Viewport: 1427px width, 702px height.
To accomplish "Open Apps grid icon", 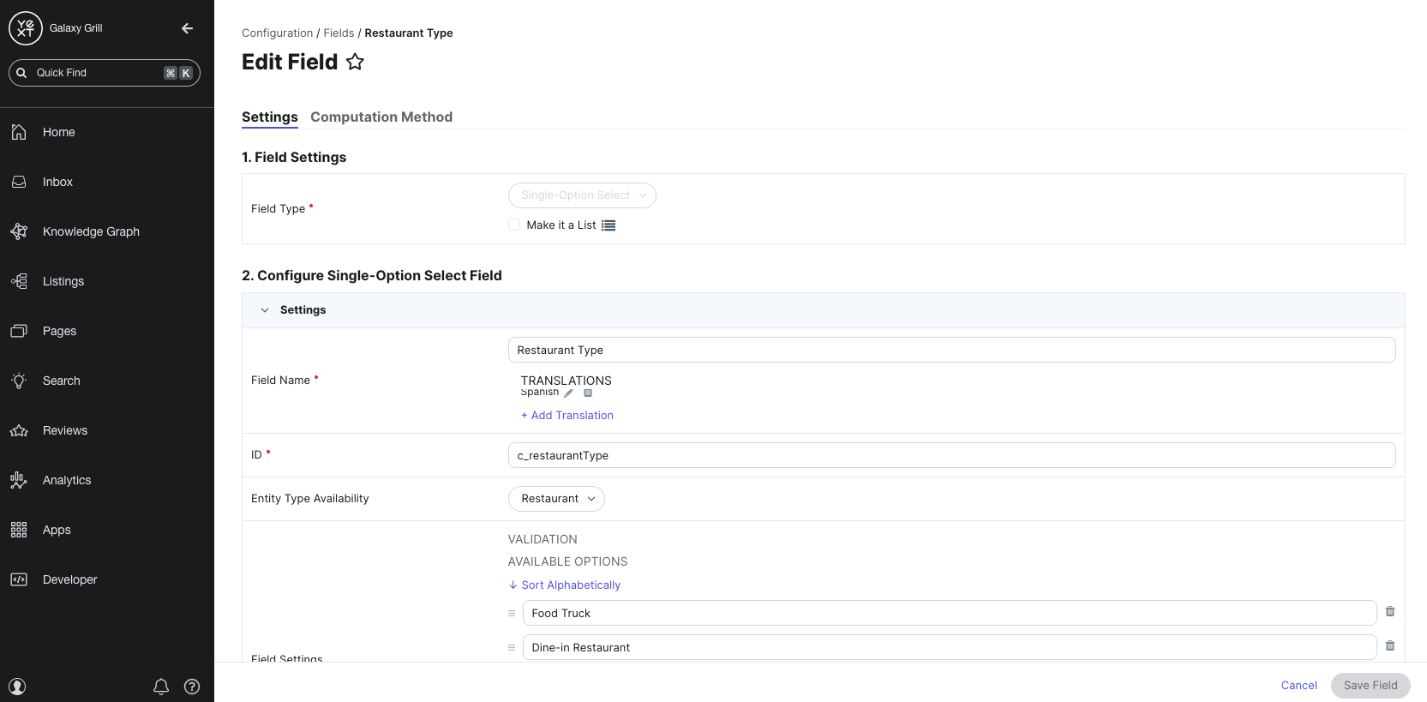I will (19, 530).
